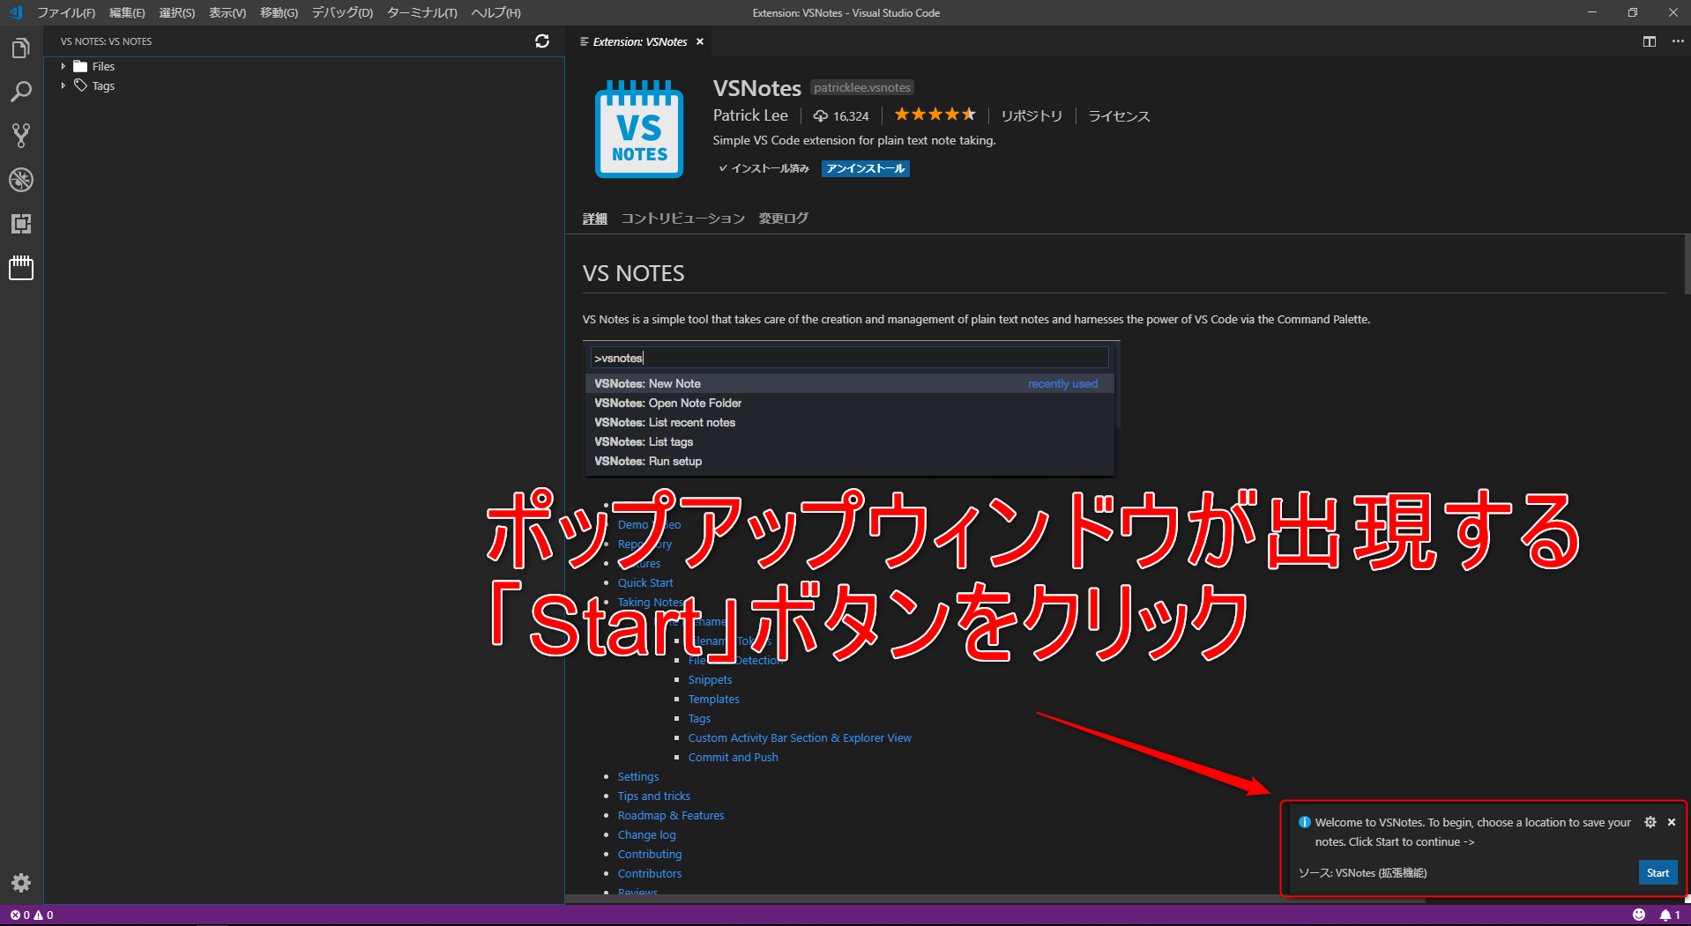Screen dimensions: 1691x926
Task: Follow the Commit and Push link
Action: click(733, 758)
